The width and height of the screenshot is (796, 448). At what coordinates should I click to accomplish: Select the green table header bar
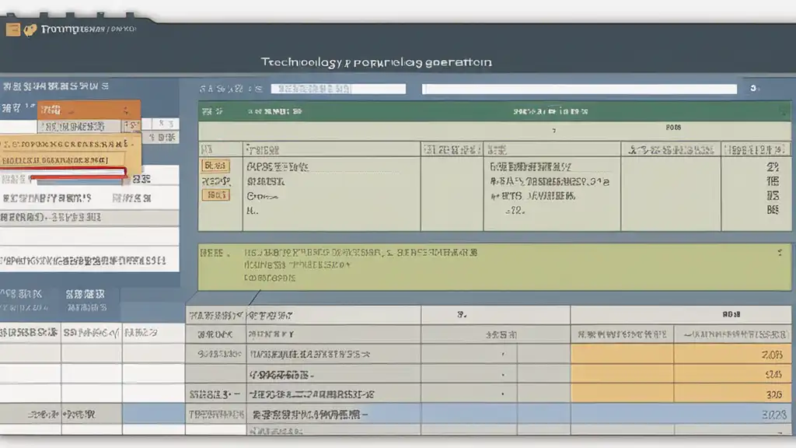click(x=494, y=111)
